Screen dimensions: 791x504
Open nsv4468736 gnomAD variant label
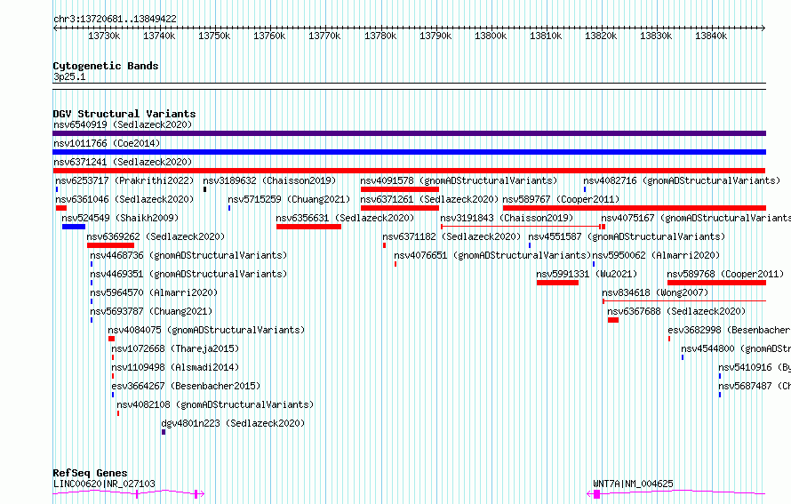(188, 255)
